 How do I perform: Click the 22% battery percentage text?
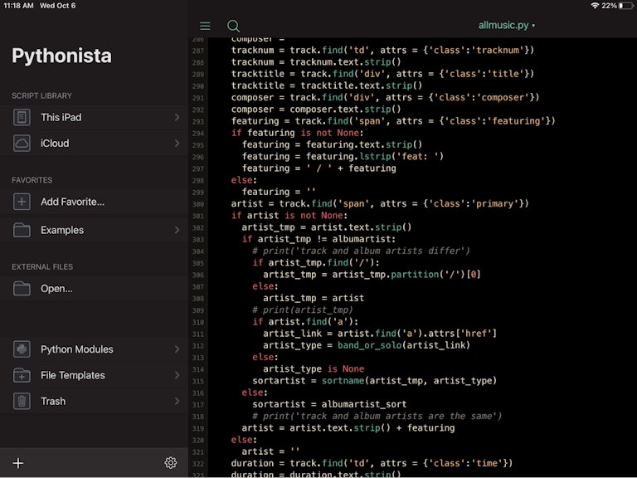pos(609,6)
